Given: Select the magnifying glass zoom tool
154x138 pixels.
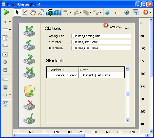Looking at the screenshot, I should click(x=41, y=12).
